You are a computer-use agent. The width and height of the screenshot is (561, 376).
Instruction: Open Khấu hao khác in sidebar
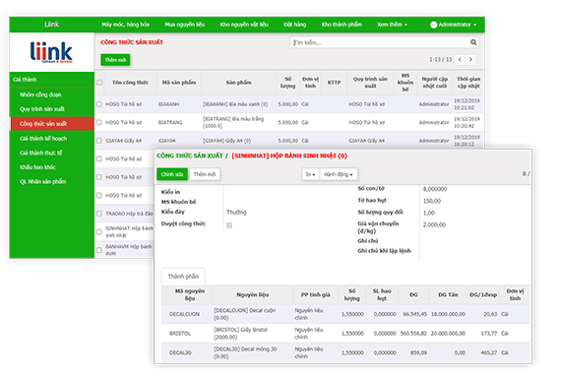pos(37,167)
